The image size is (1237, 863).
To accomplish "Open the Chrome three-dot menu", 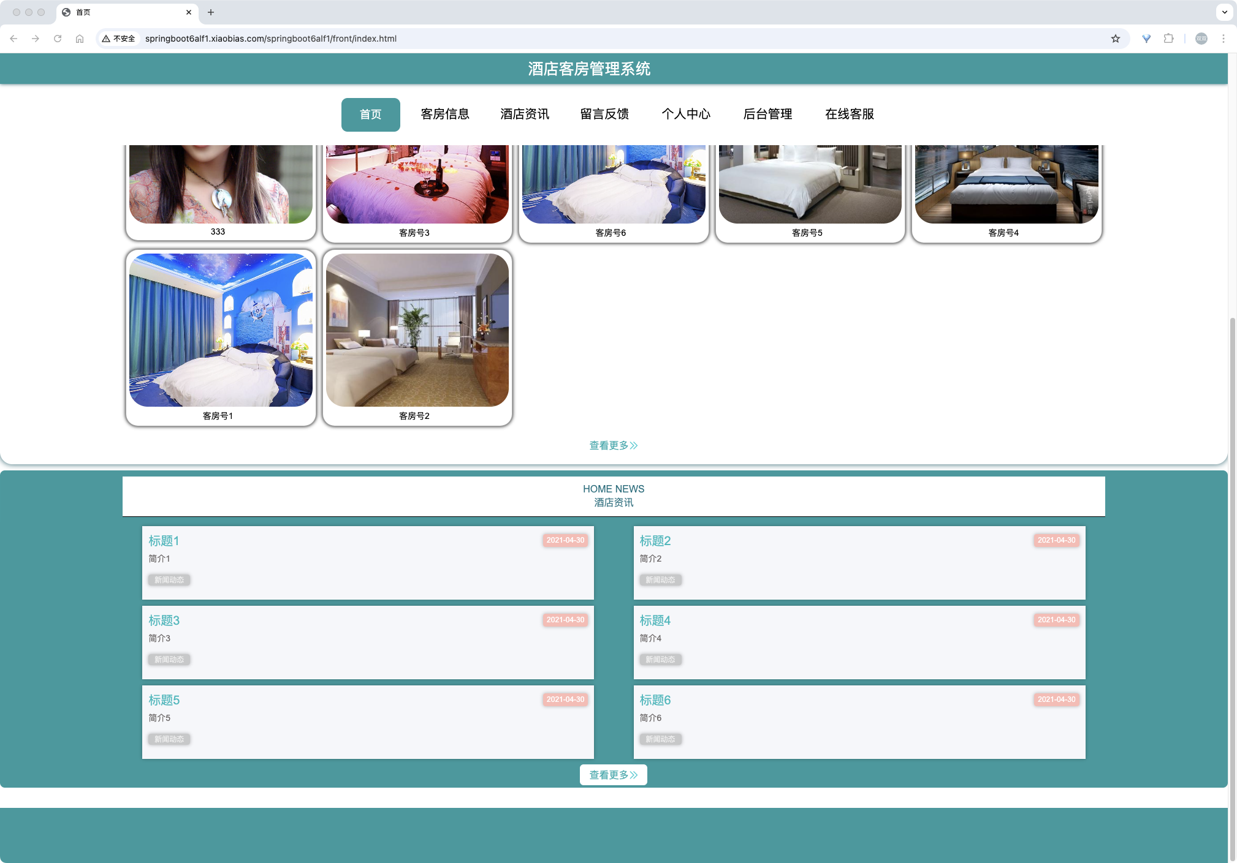I will (1224, 39).
